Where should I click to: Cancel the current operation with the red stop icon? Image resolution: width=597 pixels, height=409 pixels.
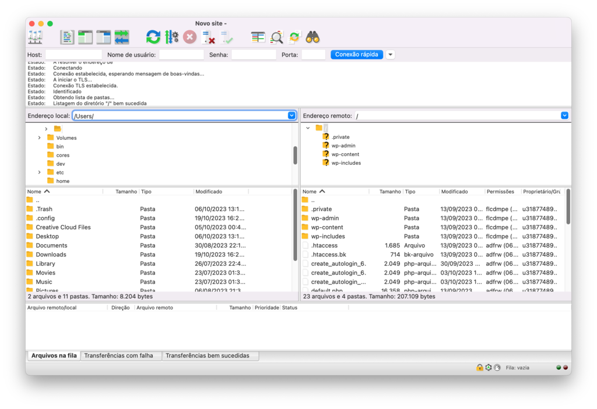188,37
